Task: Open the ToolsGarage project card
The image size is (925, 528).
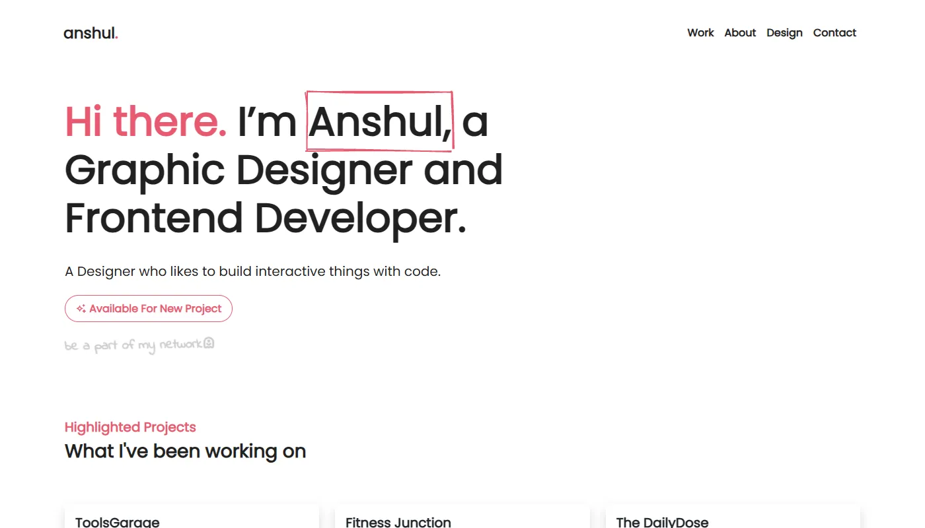Action: click(192, 517)
